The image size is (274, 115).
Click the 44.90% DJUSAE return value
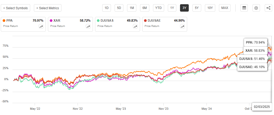click(179, 21)
